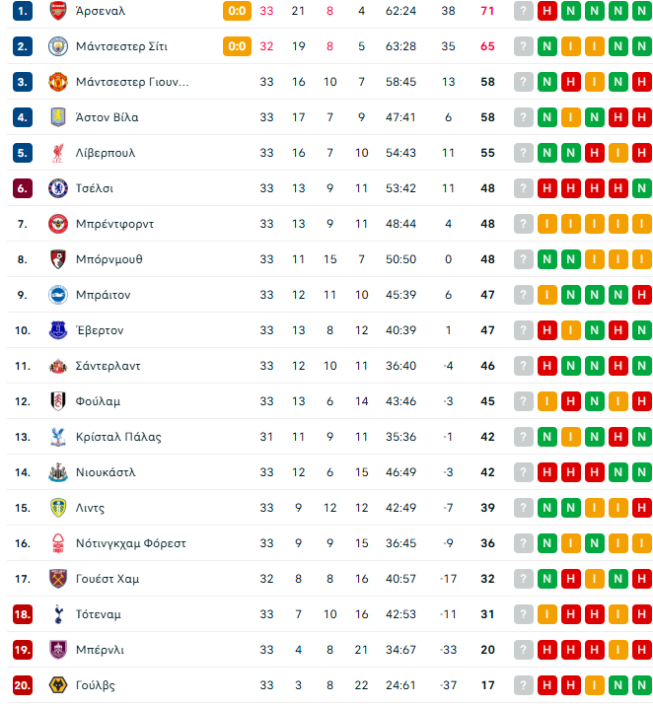Click the orange I badge in Liverpool's form
This screenshot has width=653, height=706.
coord(618,153)
